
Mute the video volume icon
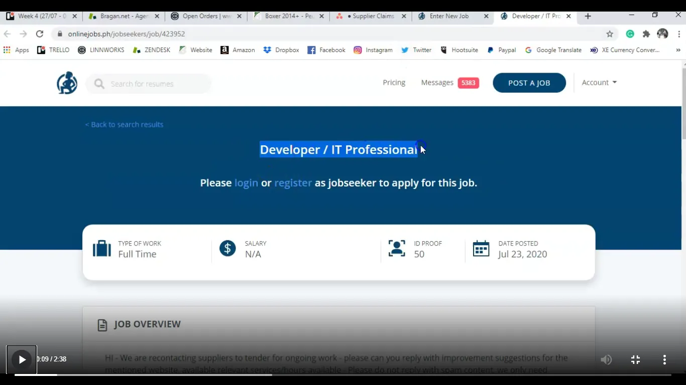(606, 359)
